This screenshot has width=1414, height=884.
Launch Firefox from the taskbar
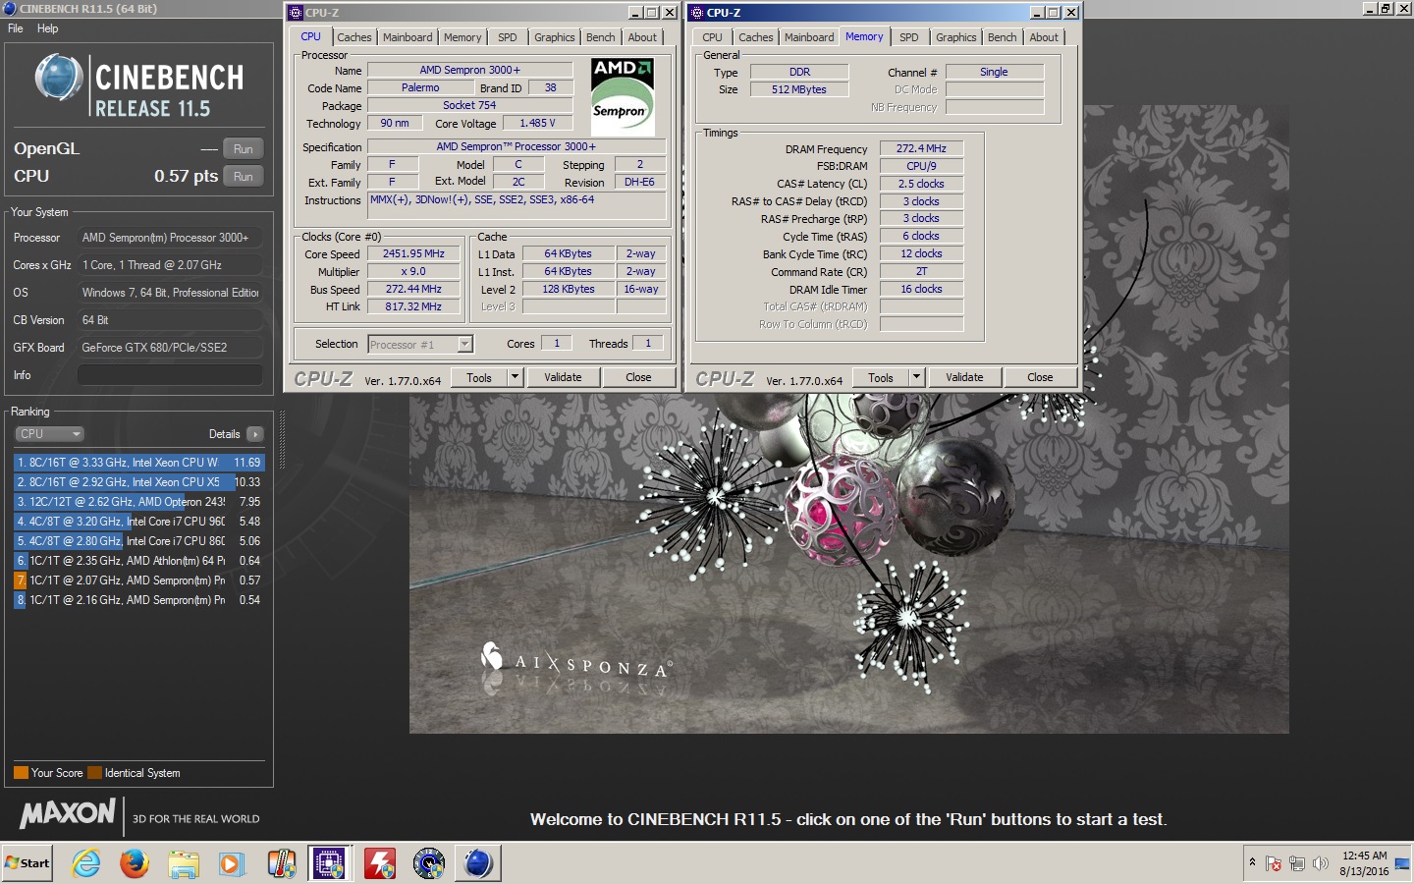[x=135, y=863]
